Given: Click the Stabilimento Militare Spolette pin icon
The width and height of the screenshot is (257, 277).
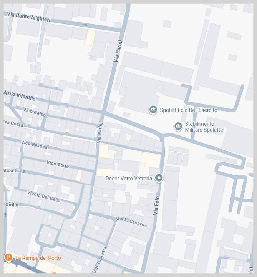Looking at the screenshot, I should tap(178, 127).
